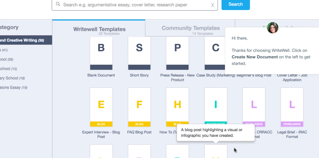Open the sidebar category with (41) items
This screenshot has height=158, width=319.
[x=4, y=50]
